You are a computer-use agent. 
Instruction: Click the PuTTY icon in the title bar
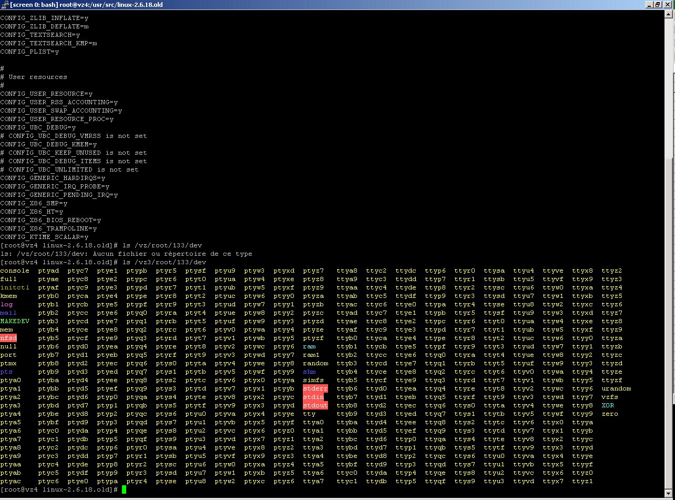tap(5, 5)
